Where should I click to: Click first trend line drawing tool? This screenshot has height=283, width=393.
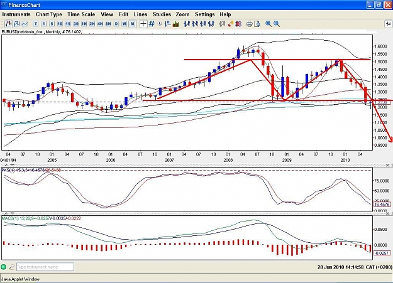[187, 24]
